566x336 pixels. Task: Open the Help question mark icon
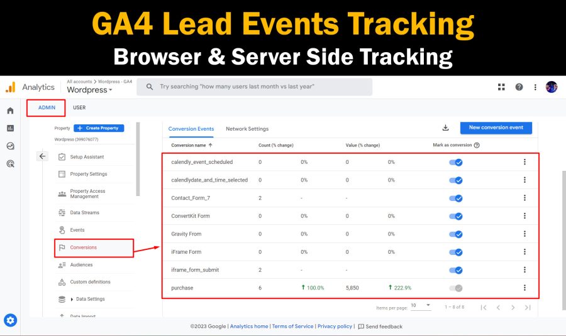pos(519,87)
